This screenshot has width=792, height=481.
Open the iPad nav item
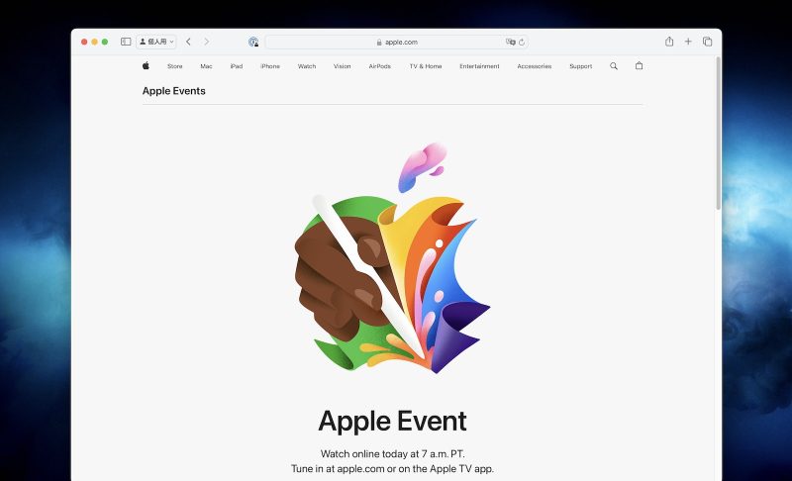(x=237, y=66)
